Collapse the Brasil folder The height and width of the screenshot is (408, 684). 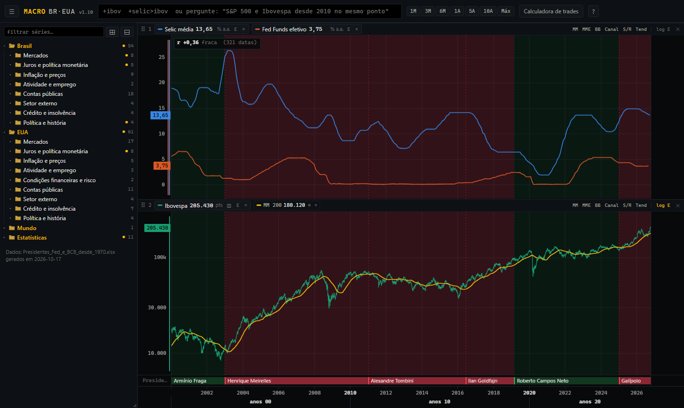coord(68,46)
